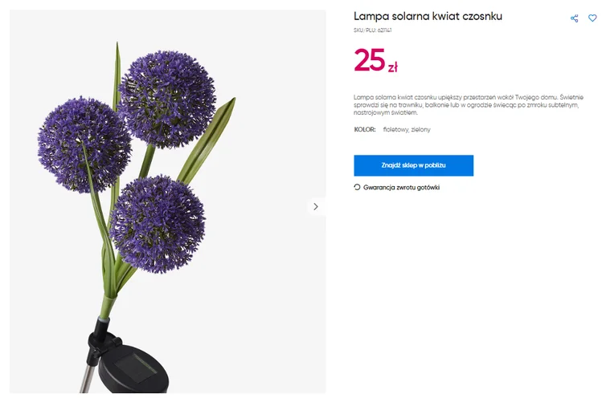This screenshot has width=602, height=398.
Task: Add product to favorites with heart icon
Action: (592, 18)
